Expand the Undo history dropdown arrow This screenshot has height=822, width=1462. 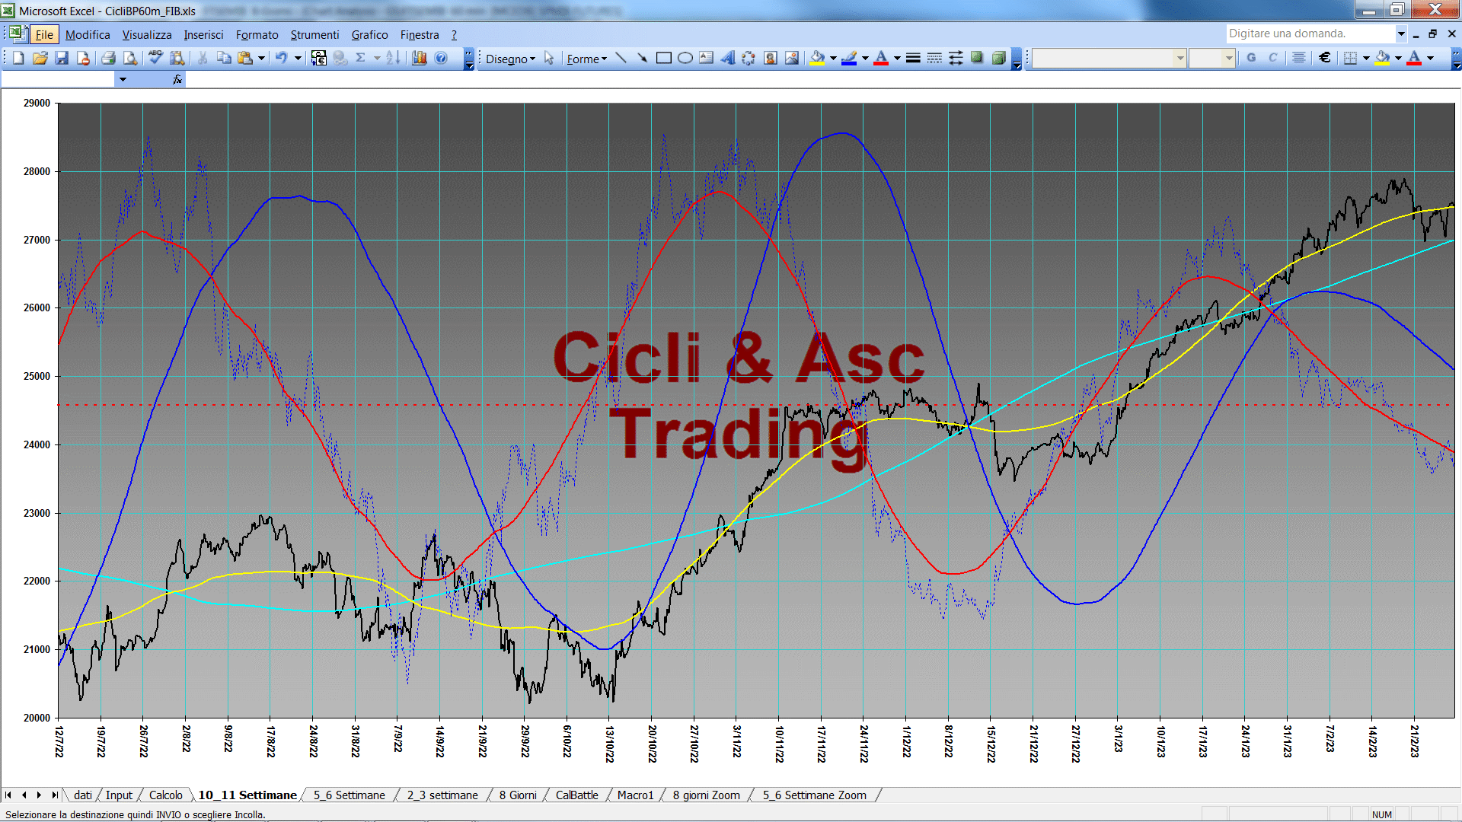[298, 58]
